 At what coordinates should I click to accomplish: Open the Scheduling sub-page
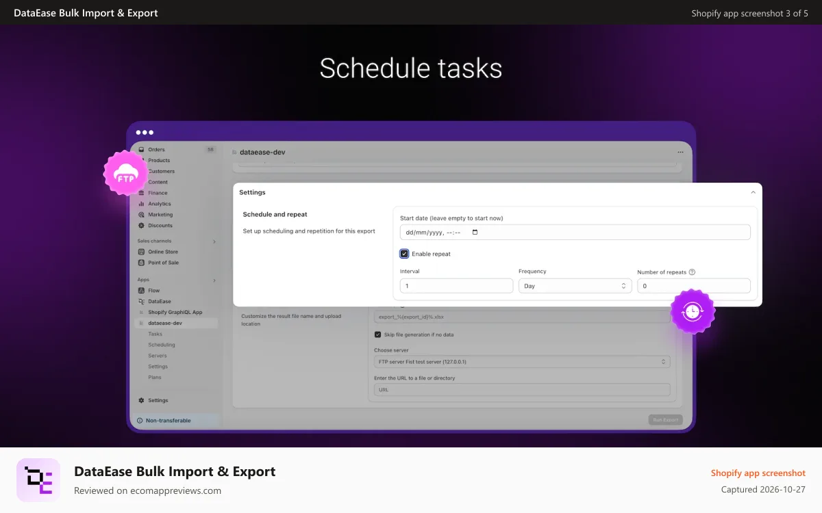click(x=162, y=345)
